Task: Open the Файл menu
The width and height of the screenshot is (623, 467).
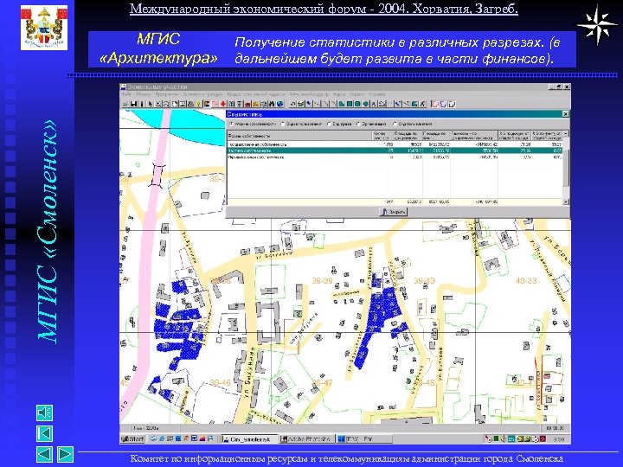Action: 125,94
